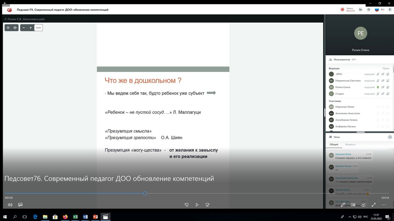This screenshot has width=394, height=221.
Task: Switch to the Общий chat tab
Action: tap(334, 144)
